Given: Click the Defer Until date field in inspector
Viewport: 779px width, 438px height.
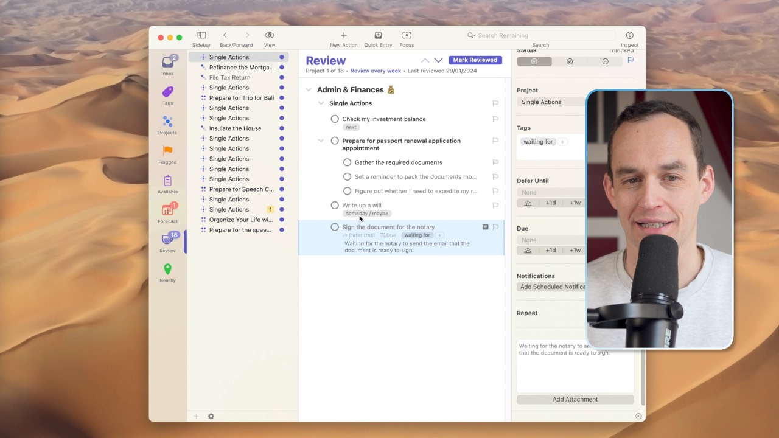Looking at the screenshot, I should coord(551,192).
